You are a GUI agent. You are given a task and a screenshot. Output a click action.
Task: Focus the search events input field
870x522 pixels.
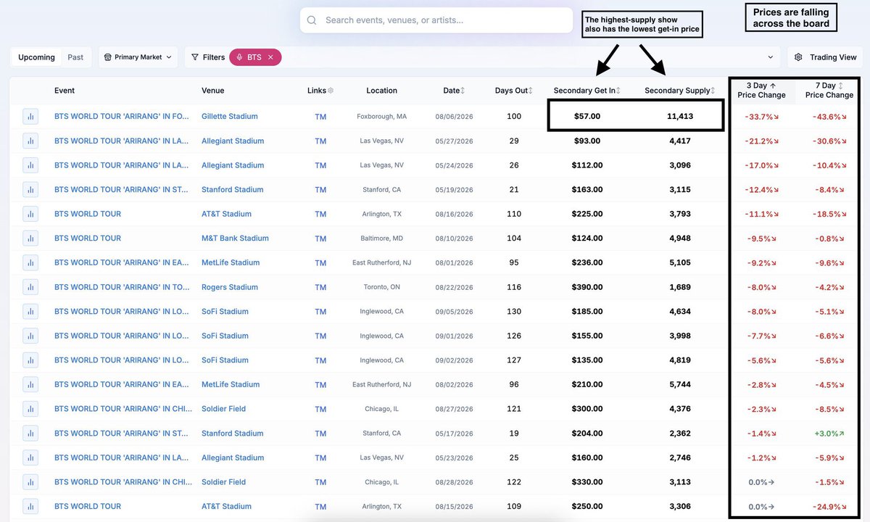[x=436, y=20]
